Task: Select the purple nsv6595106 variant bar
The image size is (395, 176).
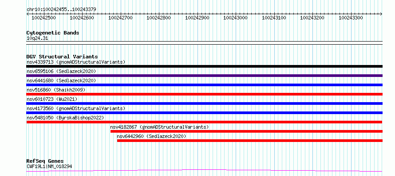Action: pyautogui.click(x=204, y=76)
